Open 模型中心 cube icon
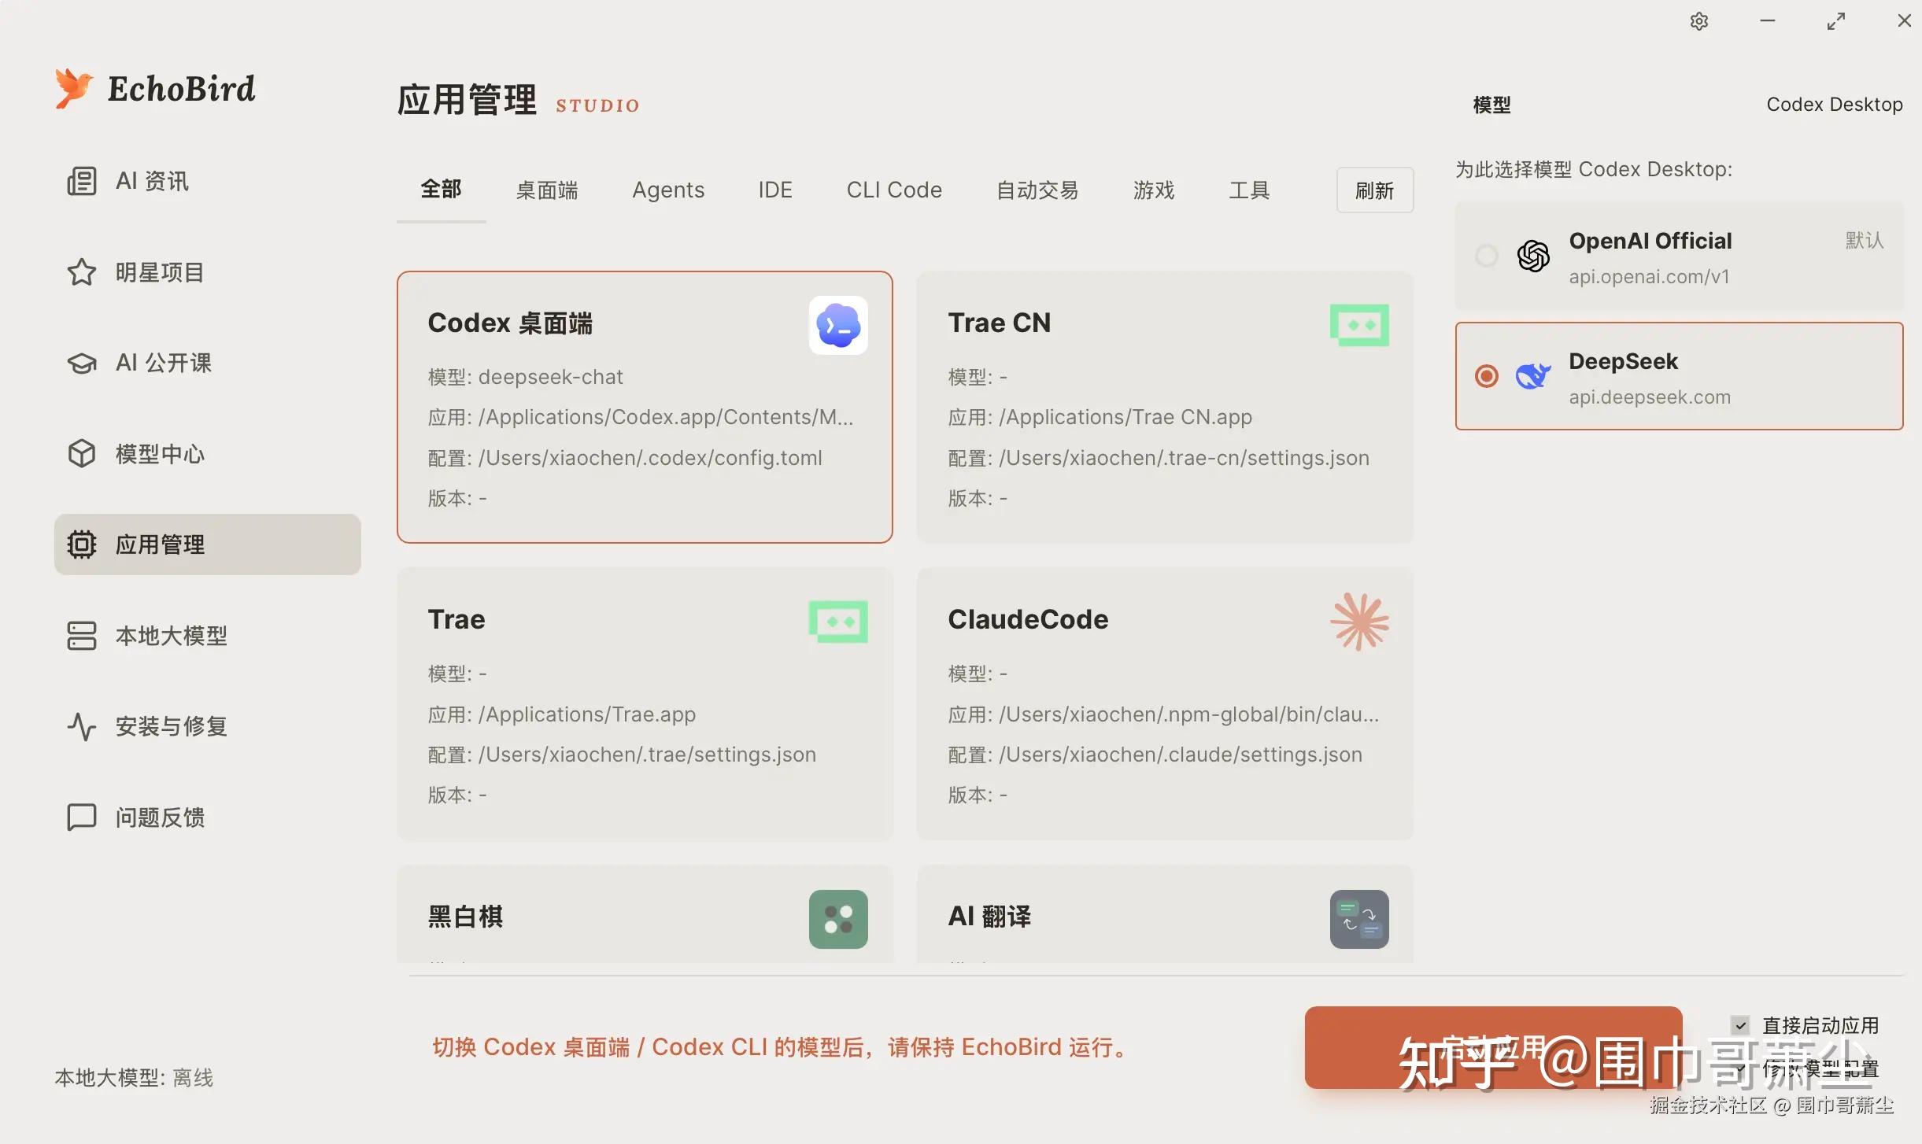Viewport: 1922px width, 1144px height. (x=81, y=454)
